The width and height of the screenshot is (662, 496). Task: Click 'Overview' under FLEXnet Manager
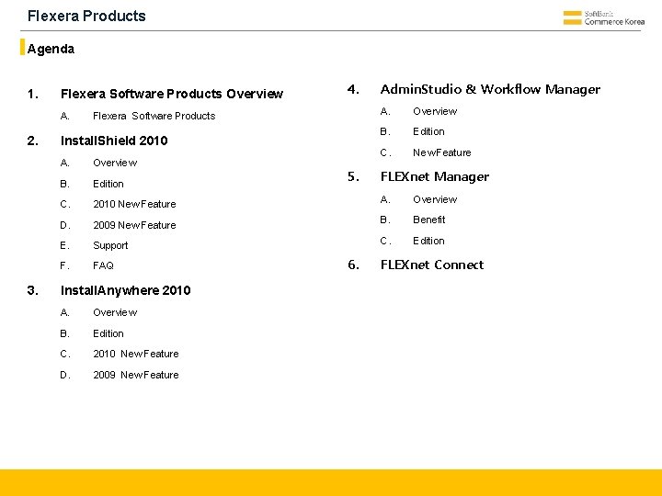click(435, 199)
